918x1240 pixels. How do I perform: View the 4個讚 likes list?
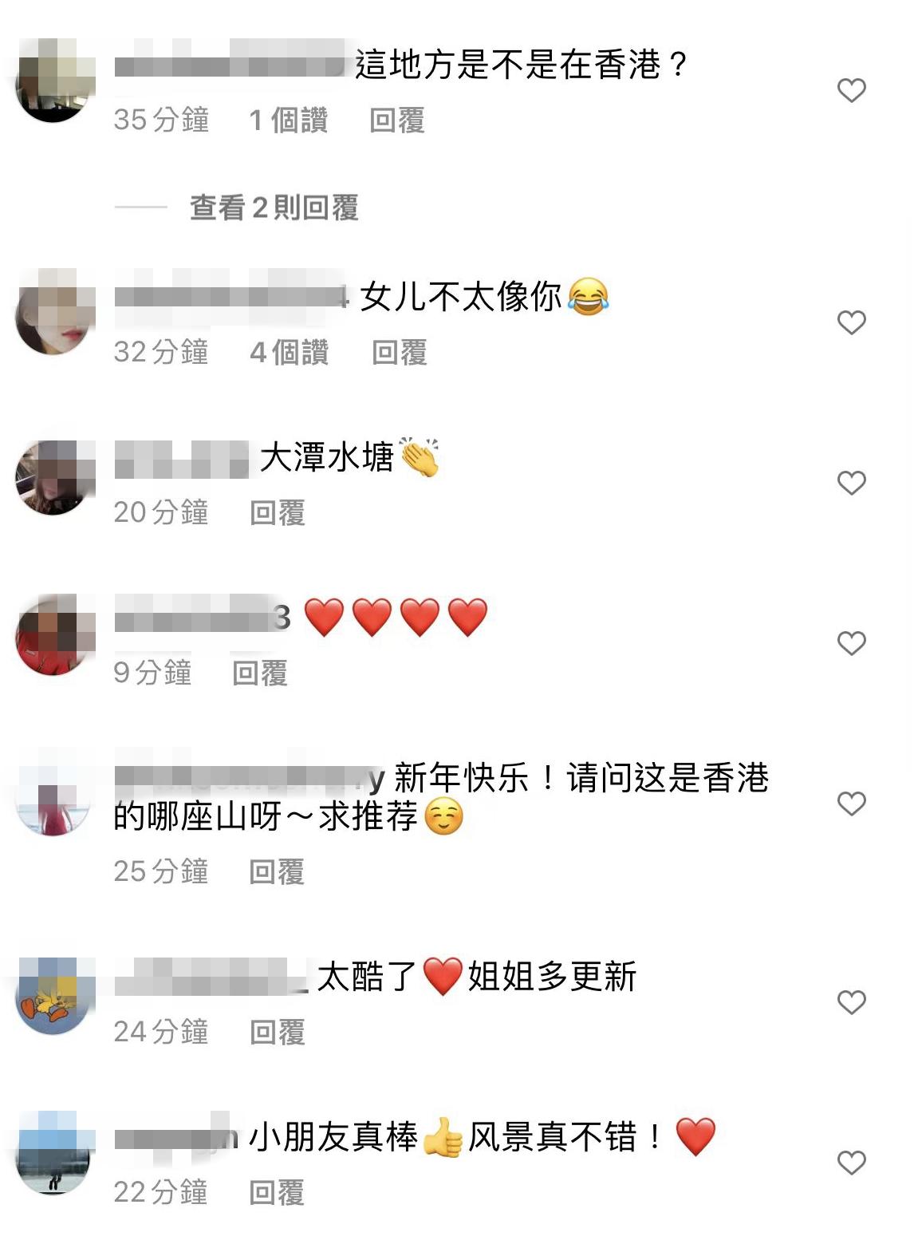click(289, 352)
